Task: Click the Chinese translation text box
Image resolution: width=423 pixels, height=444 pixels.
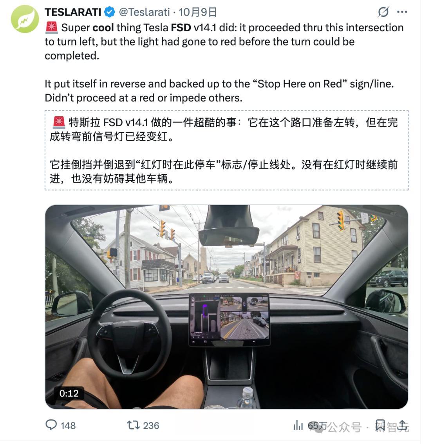Action: [226, 150]
